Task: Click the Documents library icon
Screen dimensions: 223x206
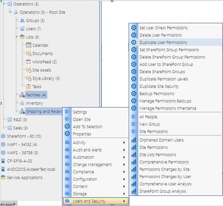Action: pos(29,53)
